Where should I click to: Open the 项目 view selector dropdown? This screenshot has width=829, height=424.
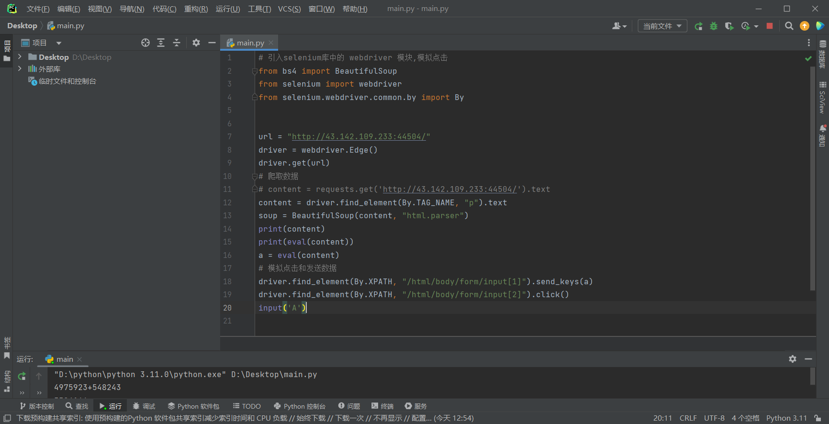(41, 43)
